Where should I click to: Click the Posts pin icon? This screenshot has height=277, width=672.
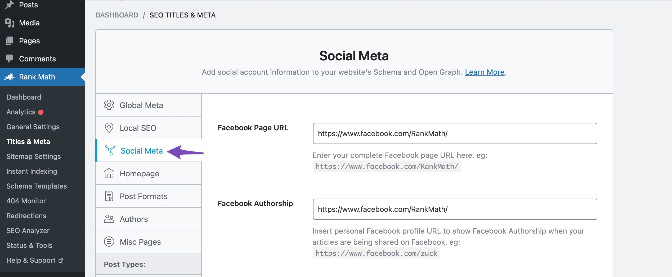[10, 5]
